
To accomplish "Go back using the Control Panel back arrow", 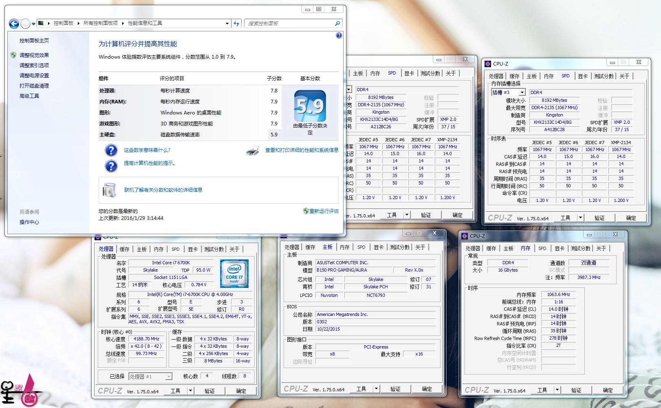I will point(14,24).
